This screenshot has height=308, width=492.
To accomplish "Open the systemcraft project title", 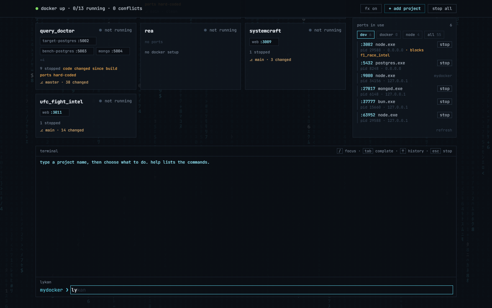I will 265,31.
